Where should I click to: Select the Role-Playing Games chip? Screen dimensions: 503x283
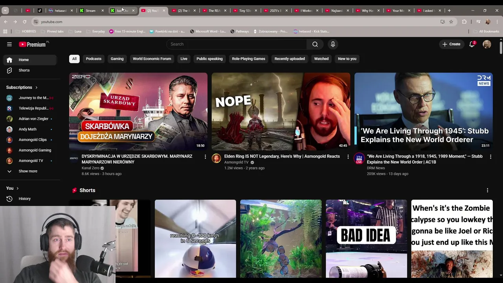(x=248, y=59)
